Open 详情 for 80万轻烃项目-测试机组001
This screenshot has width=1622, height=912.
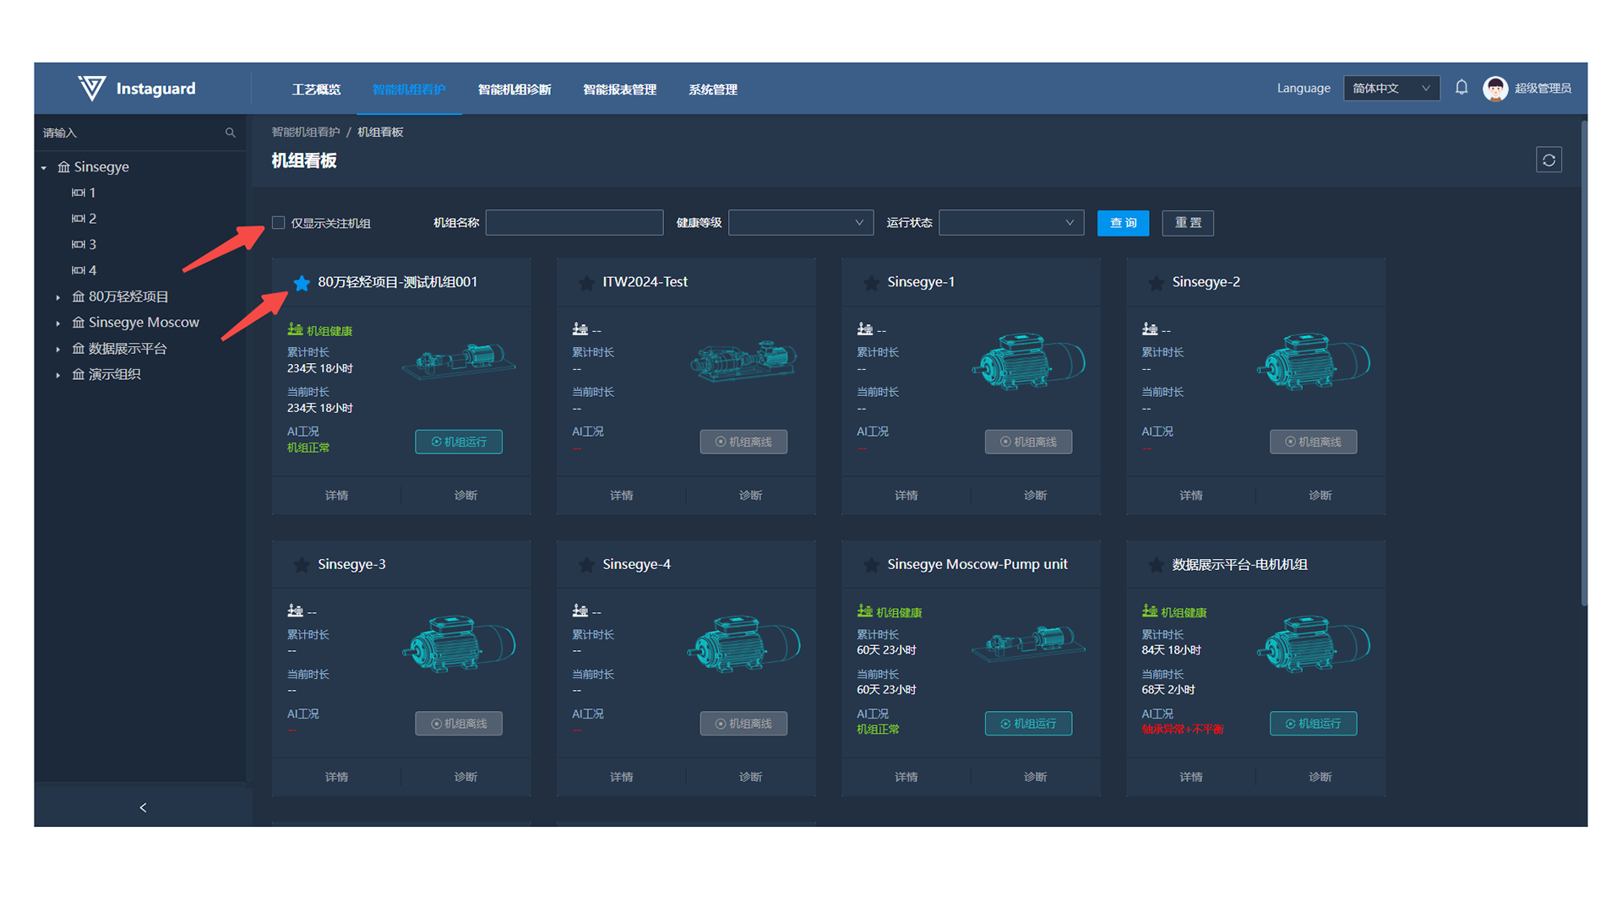point(336,496)
